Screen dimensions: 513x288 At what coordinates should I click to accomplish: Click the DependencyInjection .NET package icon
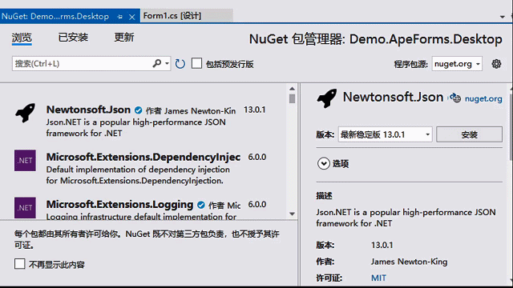pyautogui.click(x=25, y=160)
